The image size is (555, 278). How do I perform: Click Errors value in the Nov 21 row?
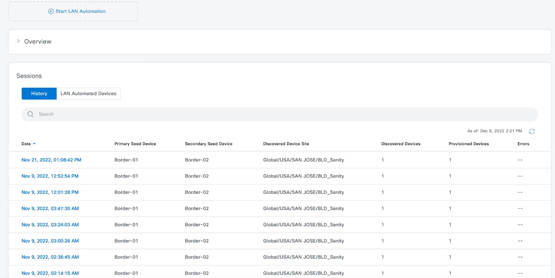[520, 160]
